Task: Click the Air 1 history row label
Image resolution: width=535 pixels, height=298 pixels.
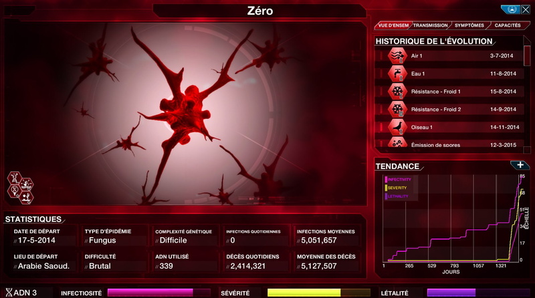Action: 416,55
